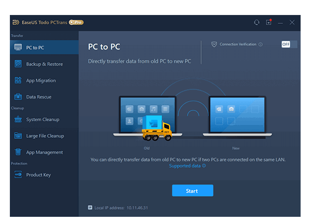Click the "Connection Verification" label

click(x=238, y=44)
